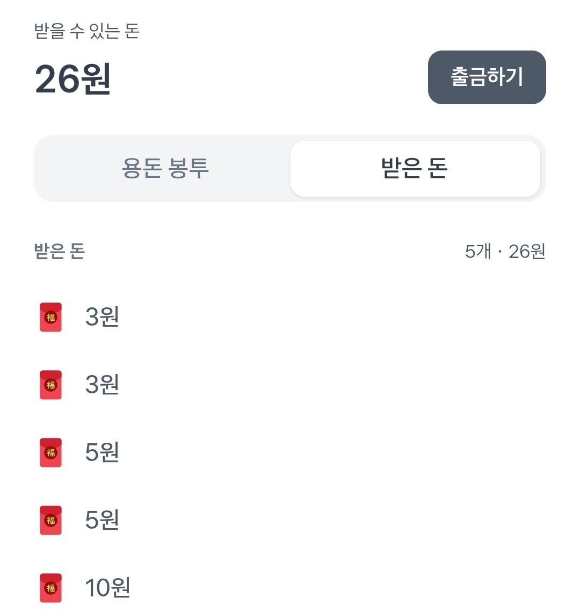Tap the second 3원 amount text
Viewport: 580px width, 612px height.
pos(102,385)
